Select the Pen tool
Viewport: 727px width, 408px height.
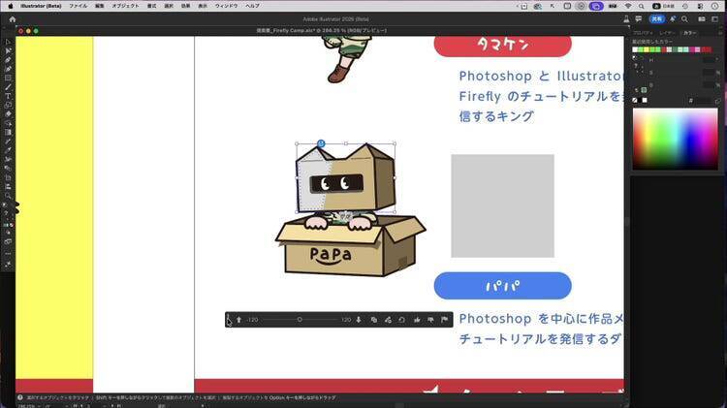click(8, 60)
